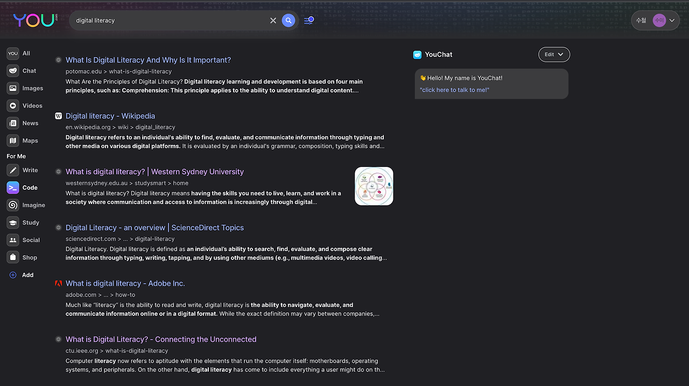The image size is (689, 386).
Task: Open the Imagine app
Action: [x=26, y=205]
